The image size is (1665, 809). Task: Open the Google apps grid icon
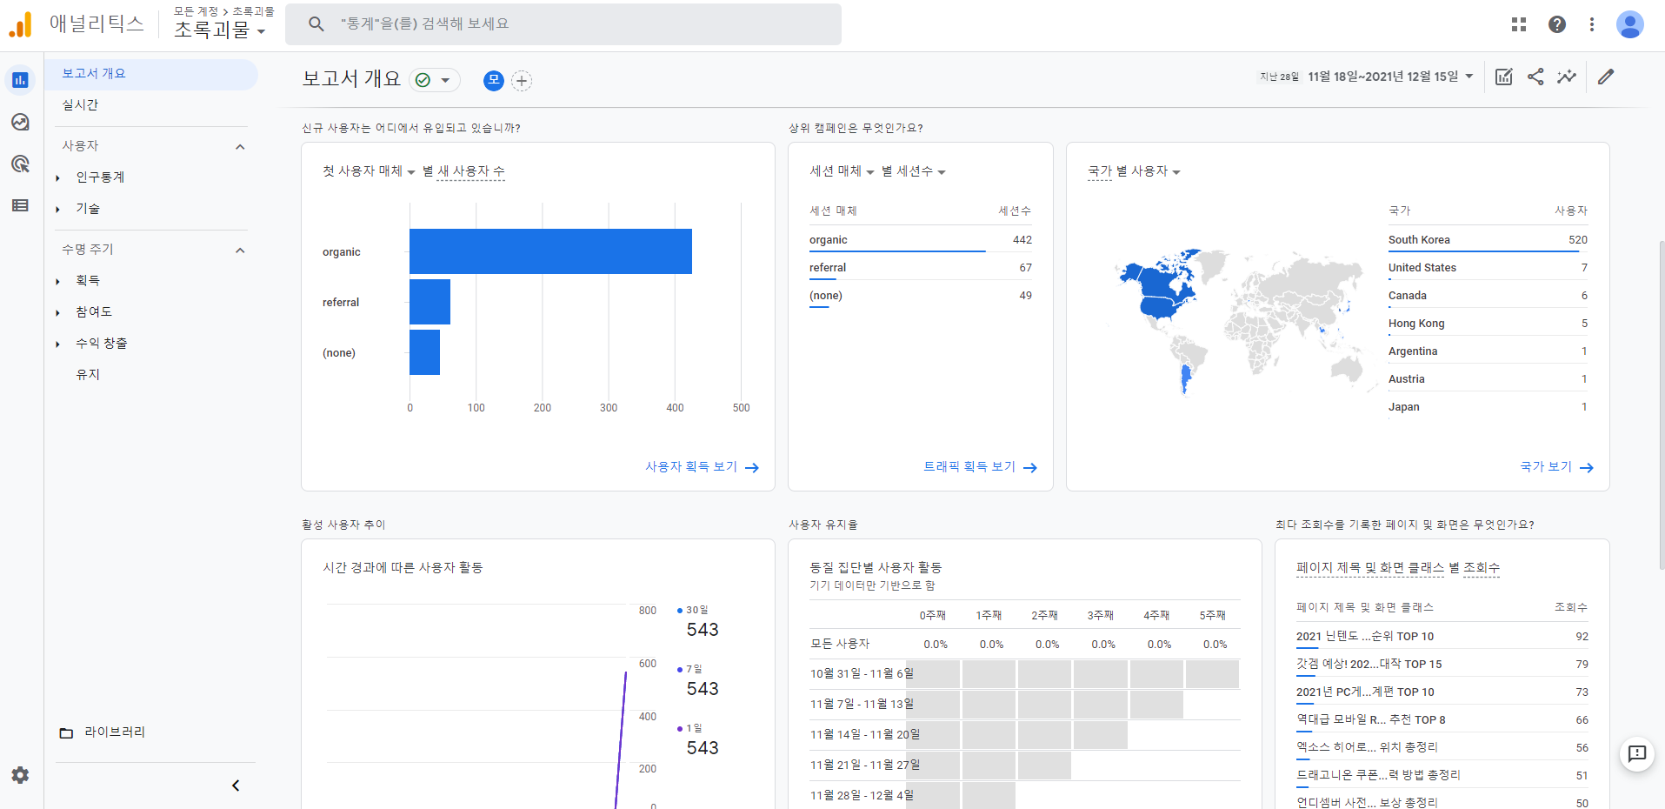(x=1519, y=24)
